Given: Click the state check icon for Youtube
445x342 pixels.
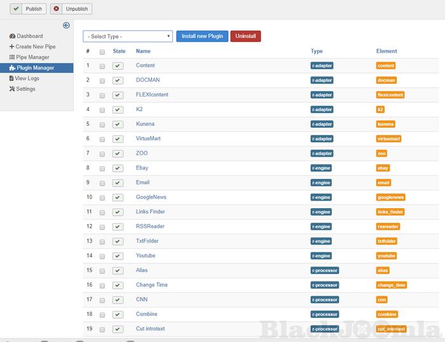Looking at the screenshot, I should click(x=118, y=256).
